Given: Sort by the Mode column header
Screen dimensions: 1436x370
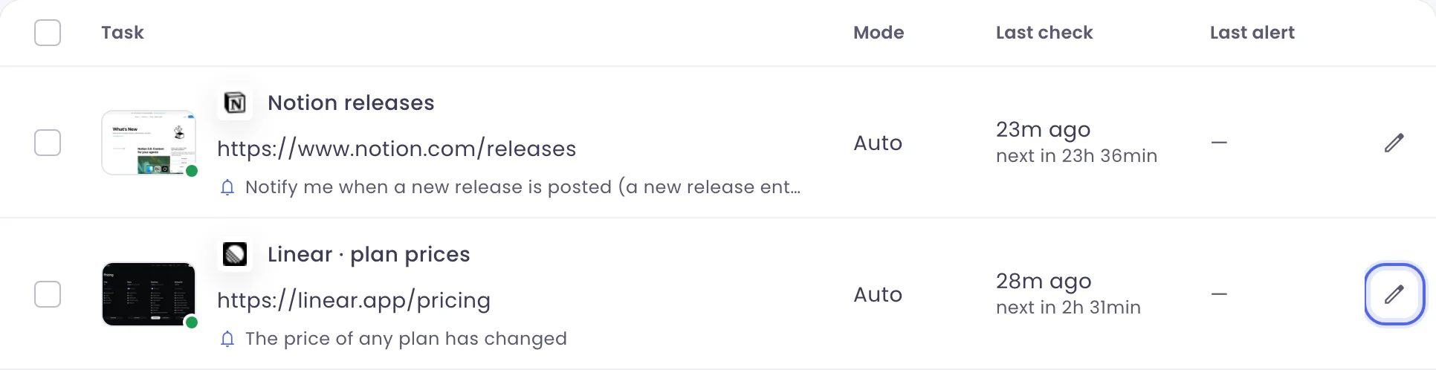Looking at the screenshot, I should pos(879,33).
